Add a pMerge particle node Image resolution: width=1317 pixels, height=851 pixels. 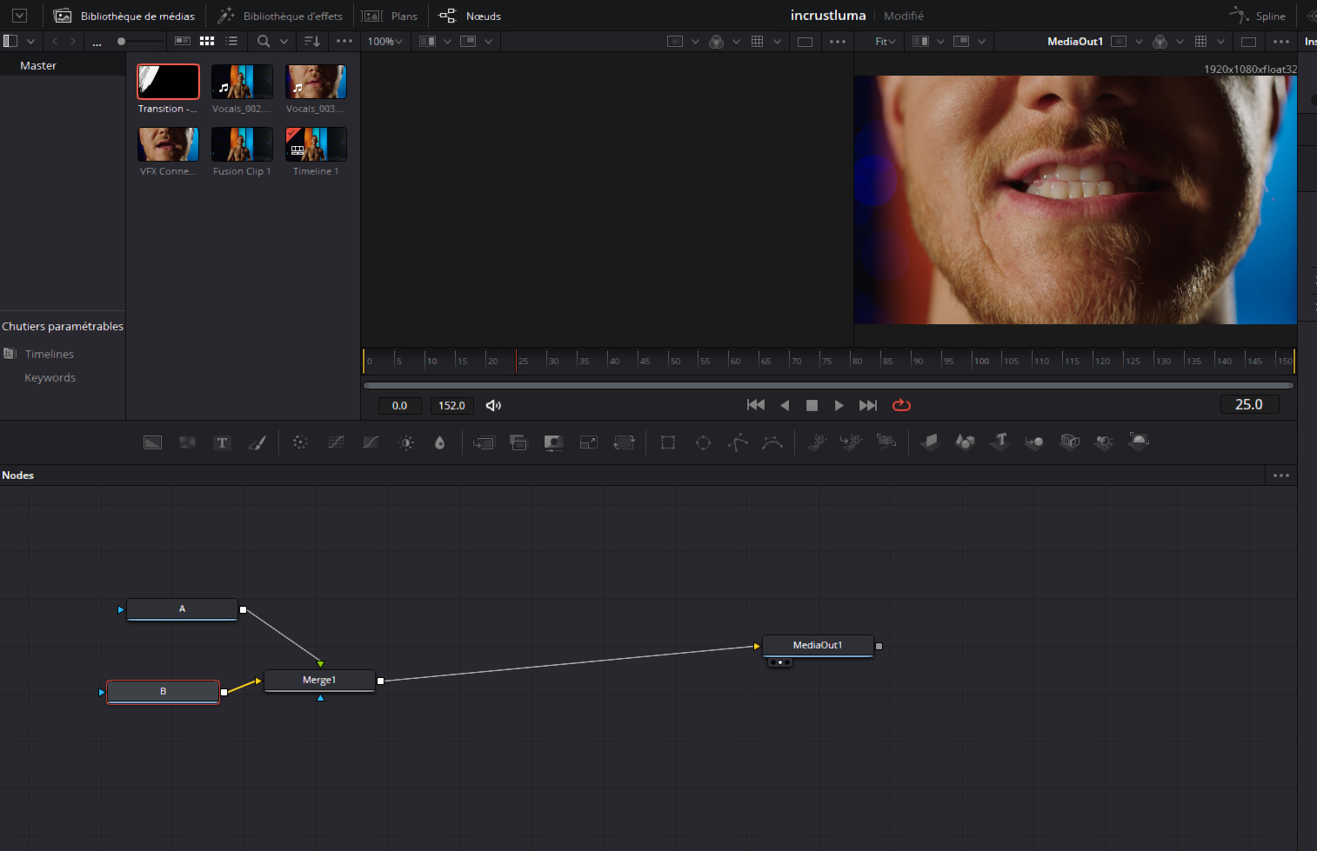point(851,442)
